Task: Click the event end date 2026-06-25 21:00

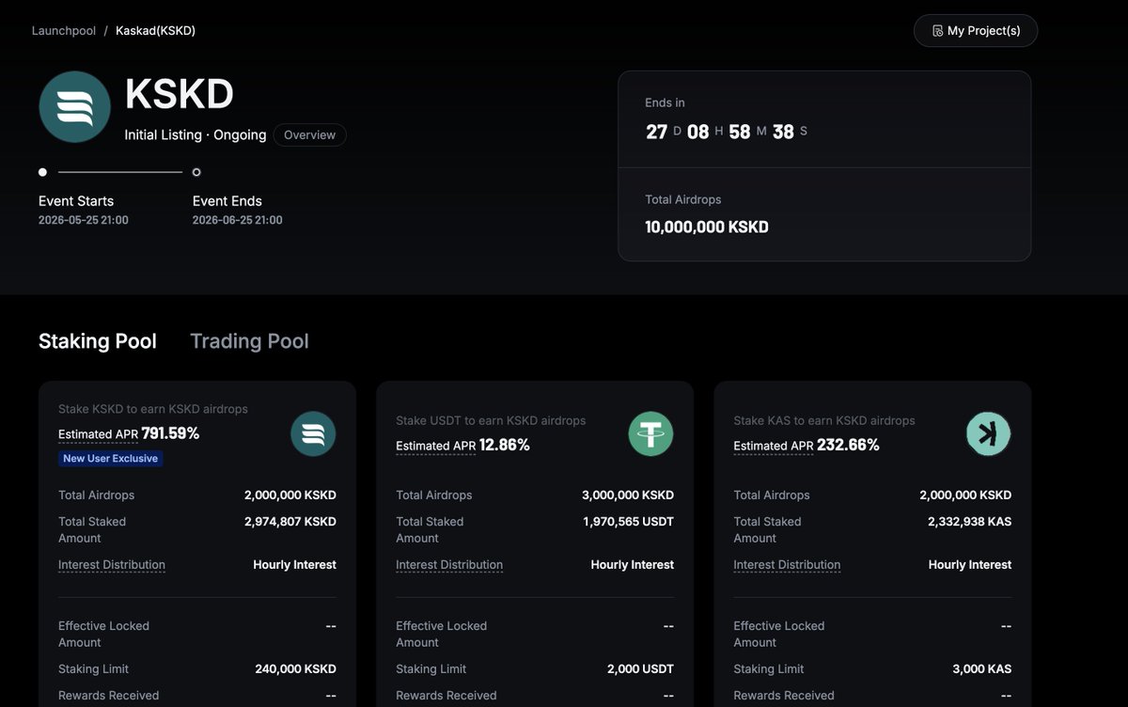Action: click(x=238, y=220)
